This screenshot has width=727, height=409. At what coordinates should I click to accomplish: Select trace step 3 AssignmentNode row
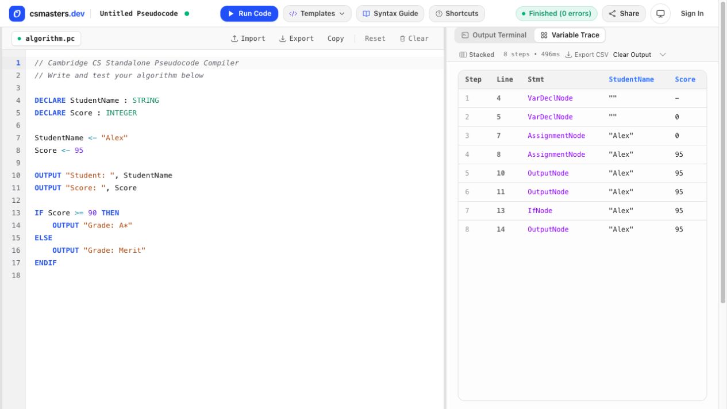582,136
